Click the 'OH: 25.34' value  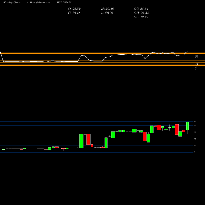tap(141, 13)
